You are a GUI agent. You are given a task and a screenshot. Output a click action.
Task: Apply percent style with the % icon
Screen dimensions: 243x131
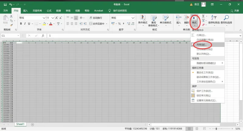point(119,24)
